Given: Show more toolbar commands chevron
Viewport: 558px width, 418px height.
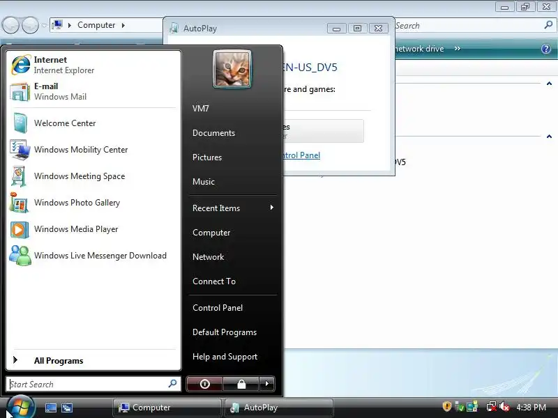Looking at the screenshot, I should (458, 48).
